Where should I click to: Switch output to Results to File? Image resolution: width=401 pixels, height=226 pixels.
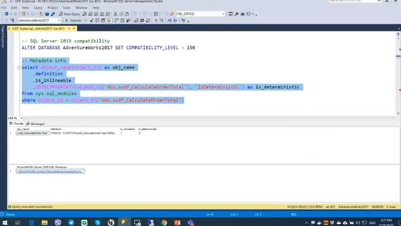pos(148,21)
